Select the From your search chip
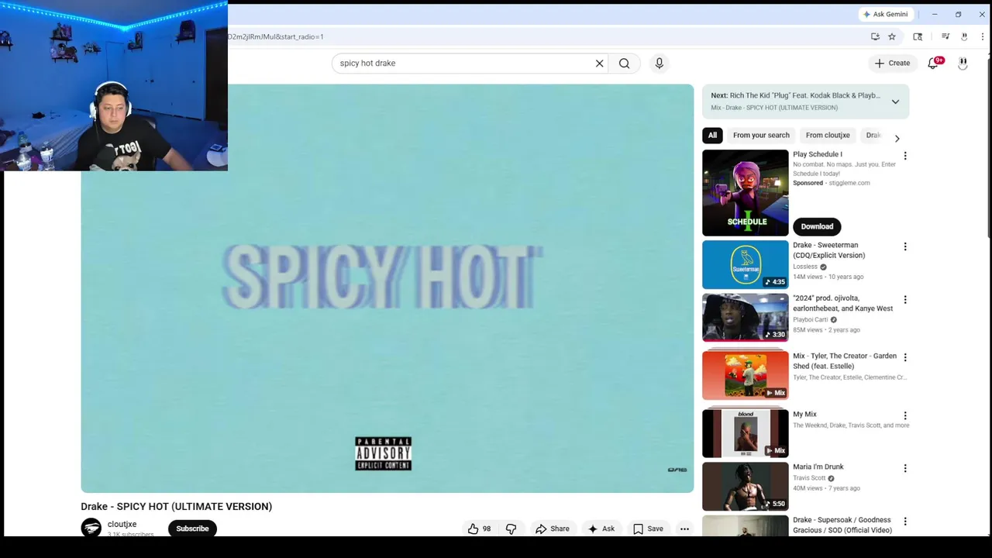The width and height of the screenshot is (992, 558). coord(761,135)
